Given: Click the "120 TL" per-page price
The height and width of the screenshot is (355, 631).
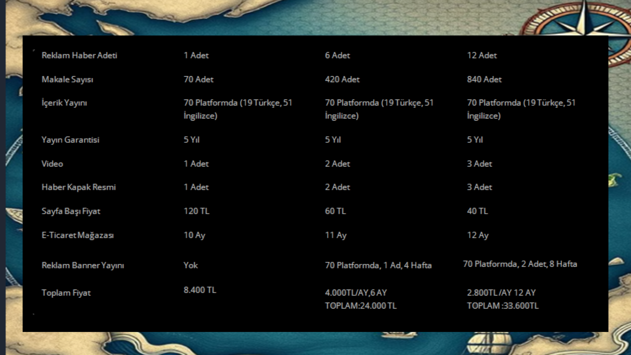Looking at the screenshot, I should tap(196, 211).
